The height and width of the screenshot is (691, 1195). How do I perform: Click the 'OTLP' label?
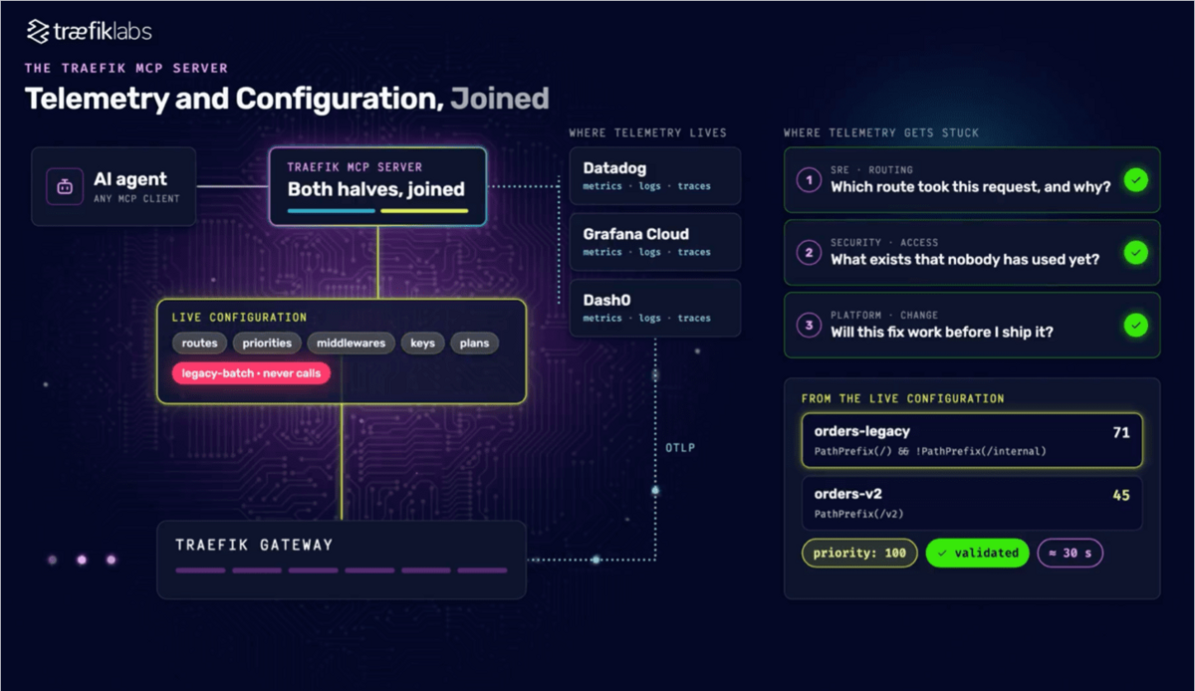pos(680,448)
